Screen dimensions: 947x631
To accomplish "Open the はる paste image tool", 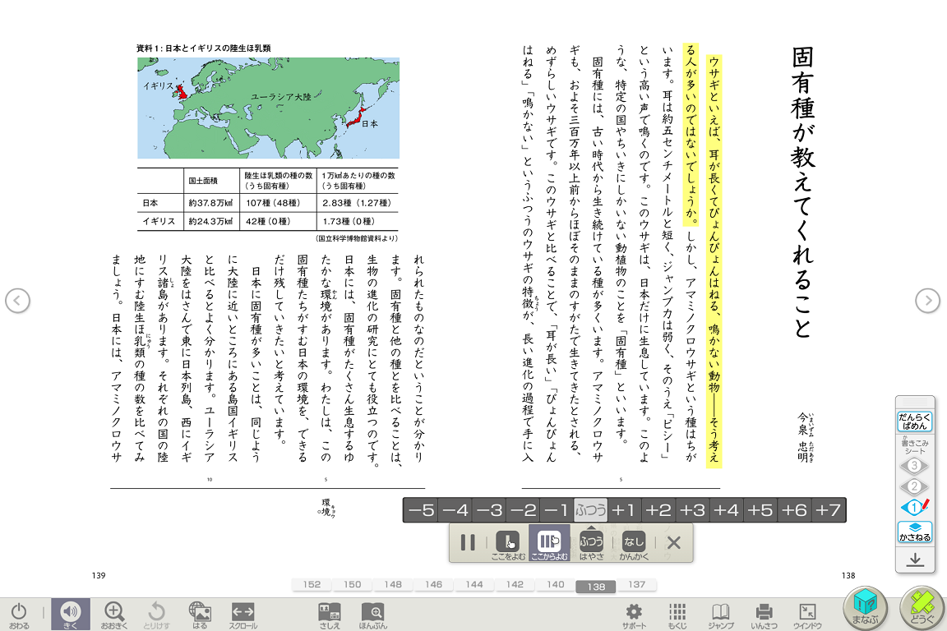I will point(200,615).
